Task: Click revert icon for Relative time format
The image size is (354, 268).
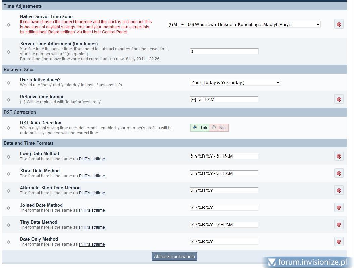Action: (339, 99)
